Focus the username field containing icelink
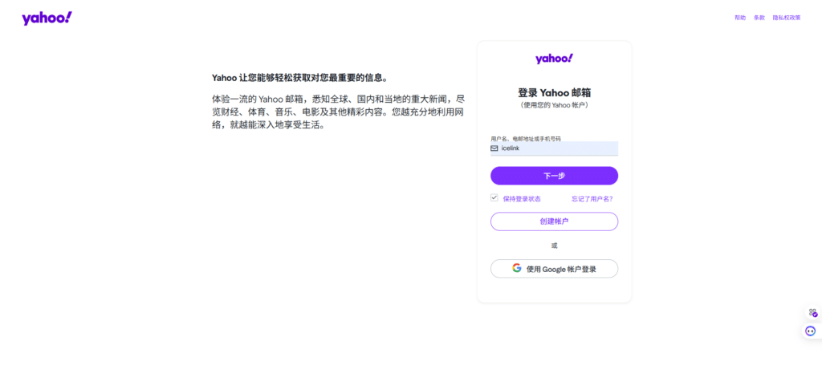The height and width of the screenshot is (390, 822). (x=558, y=148)
